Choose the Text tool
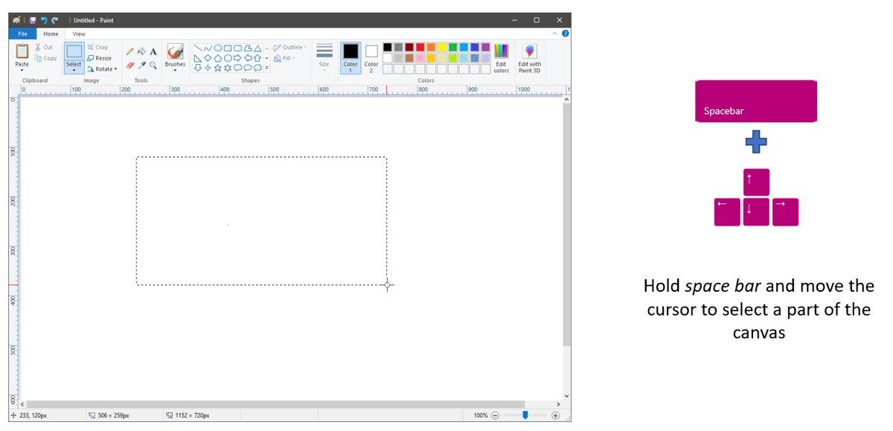 [x=152, y=51]
